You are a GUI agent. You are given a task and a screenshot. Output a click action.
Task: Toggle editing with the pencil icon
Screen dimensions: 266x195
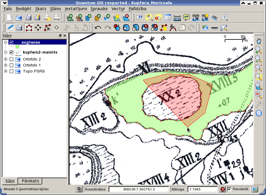pyautogui.click(x=10, y=28)
